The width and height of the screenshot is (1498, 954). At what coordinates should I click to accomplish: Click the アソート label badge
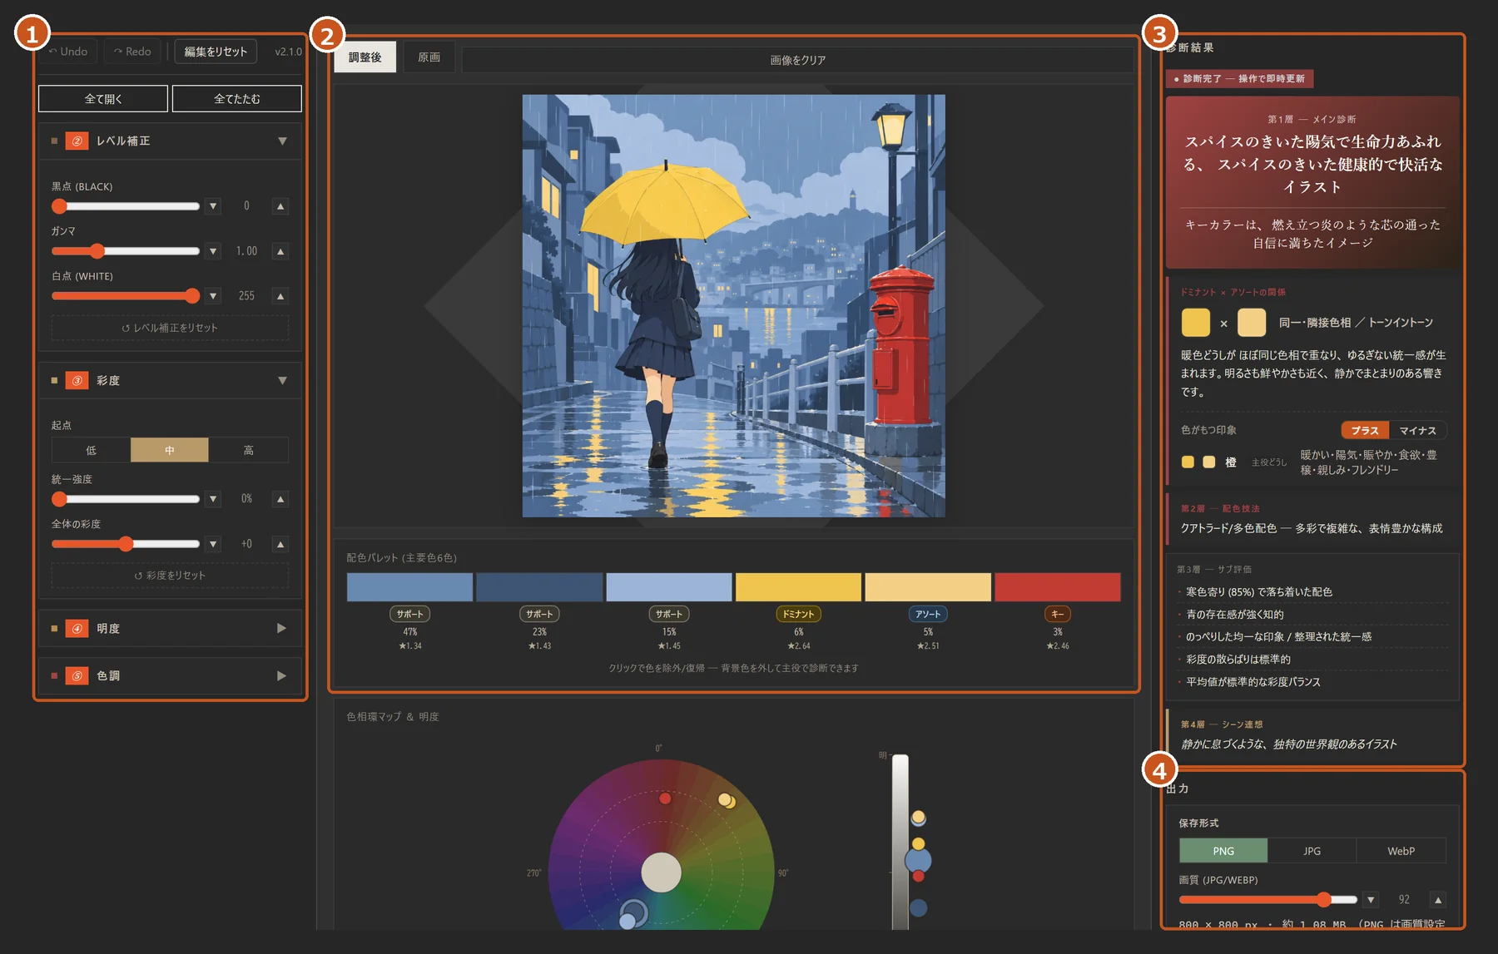point(928,614)
